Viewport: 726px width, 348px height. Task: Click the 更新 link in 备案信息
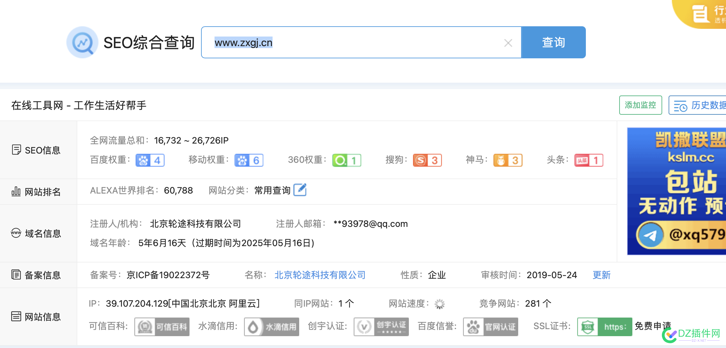[602, 275]
